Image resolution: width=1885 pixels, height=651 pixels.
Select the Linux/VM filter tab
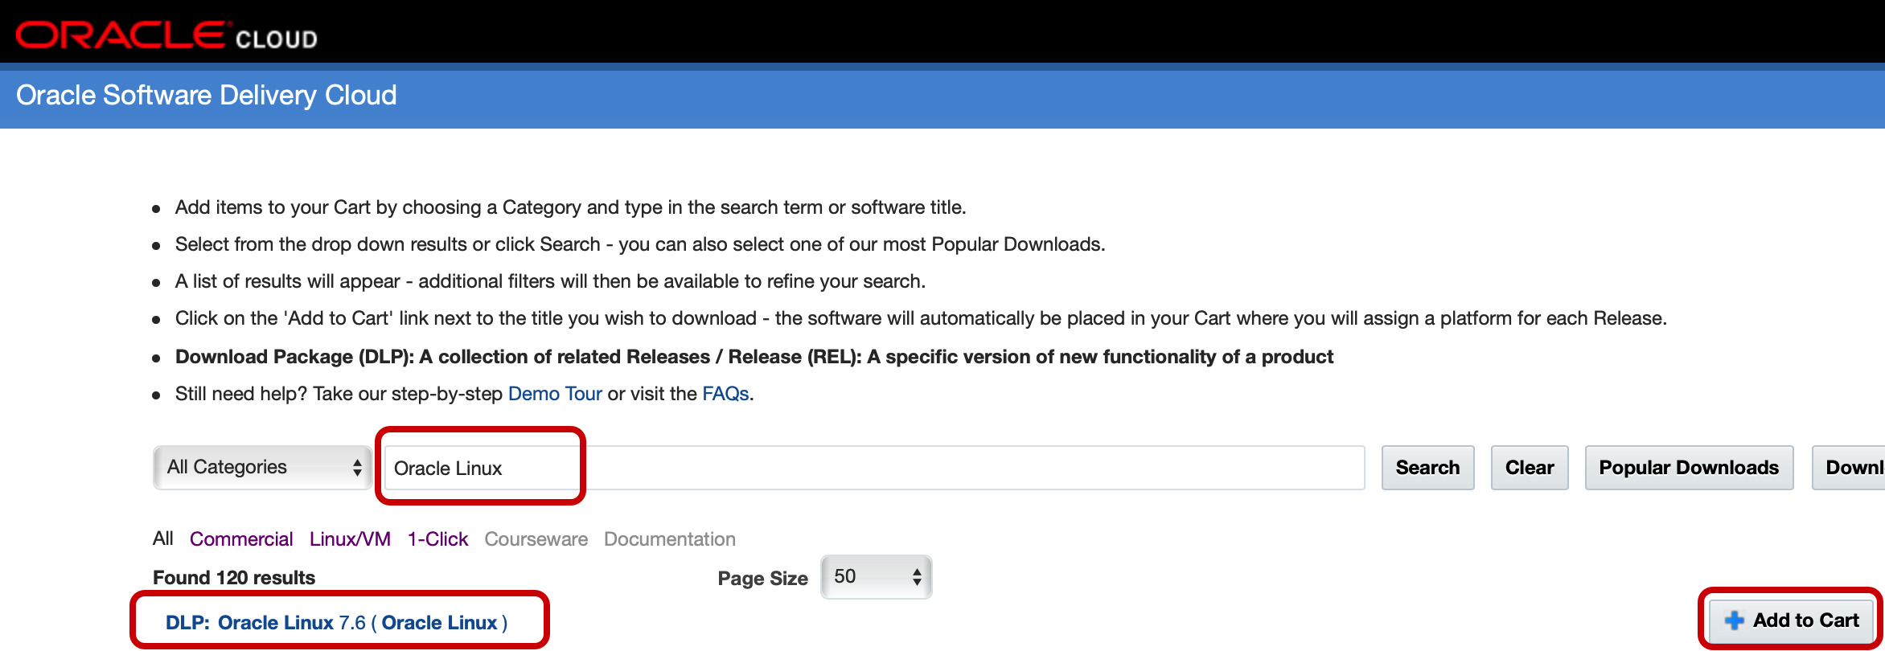[350, 539]
